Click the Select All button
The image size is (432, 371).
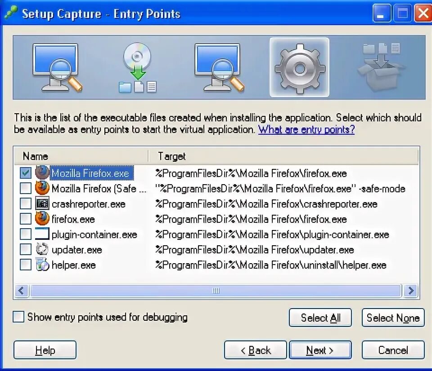pyautogui.click(x=320, y=318)
